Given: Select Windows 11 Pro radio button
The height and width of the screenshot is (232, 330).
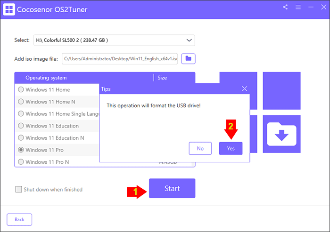Looking at the screenshot, I should pyautogui.click(x=21, y=150).
